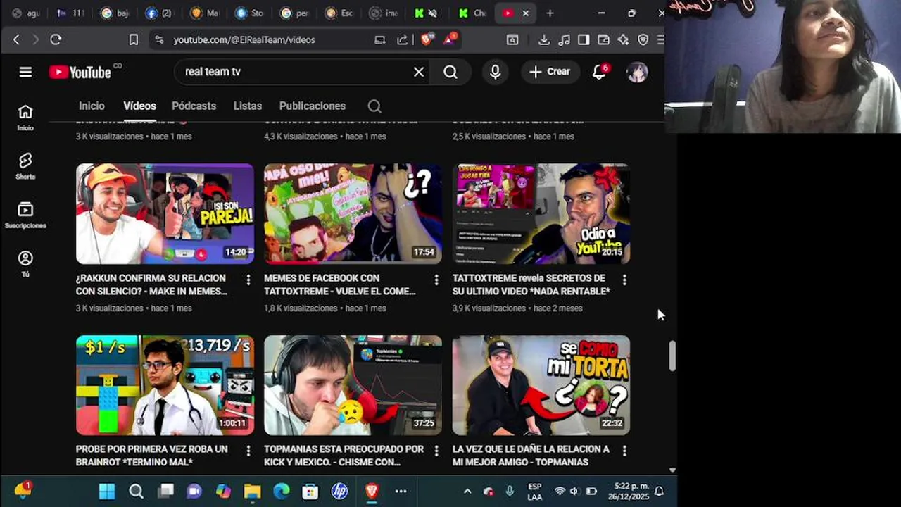Play the Odio a YouTube thumbnail video
Viewport: 901px width, 507px height.
[x=541, y=214]
